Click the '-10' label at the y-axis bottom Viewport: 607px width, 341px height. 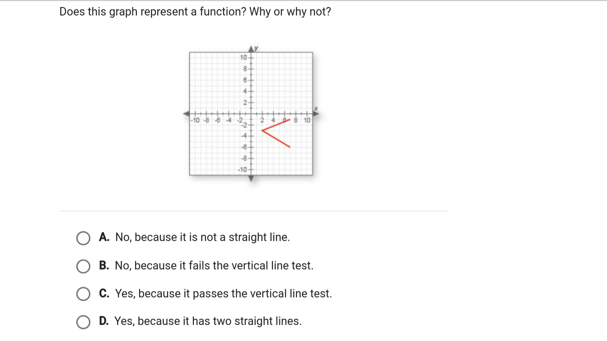[243, 169]
